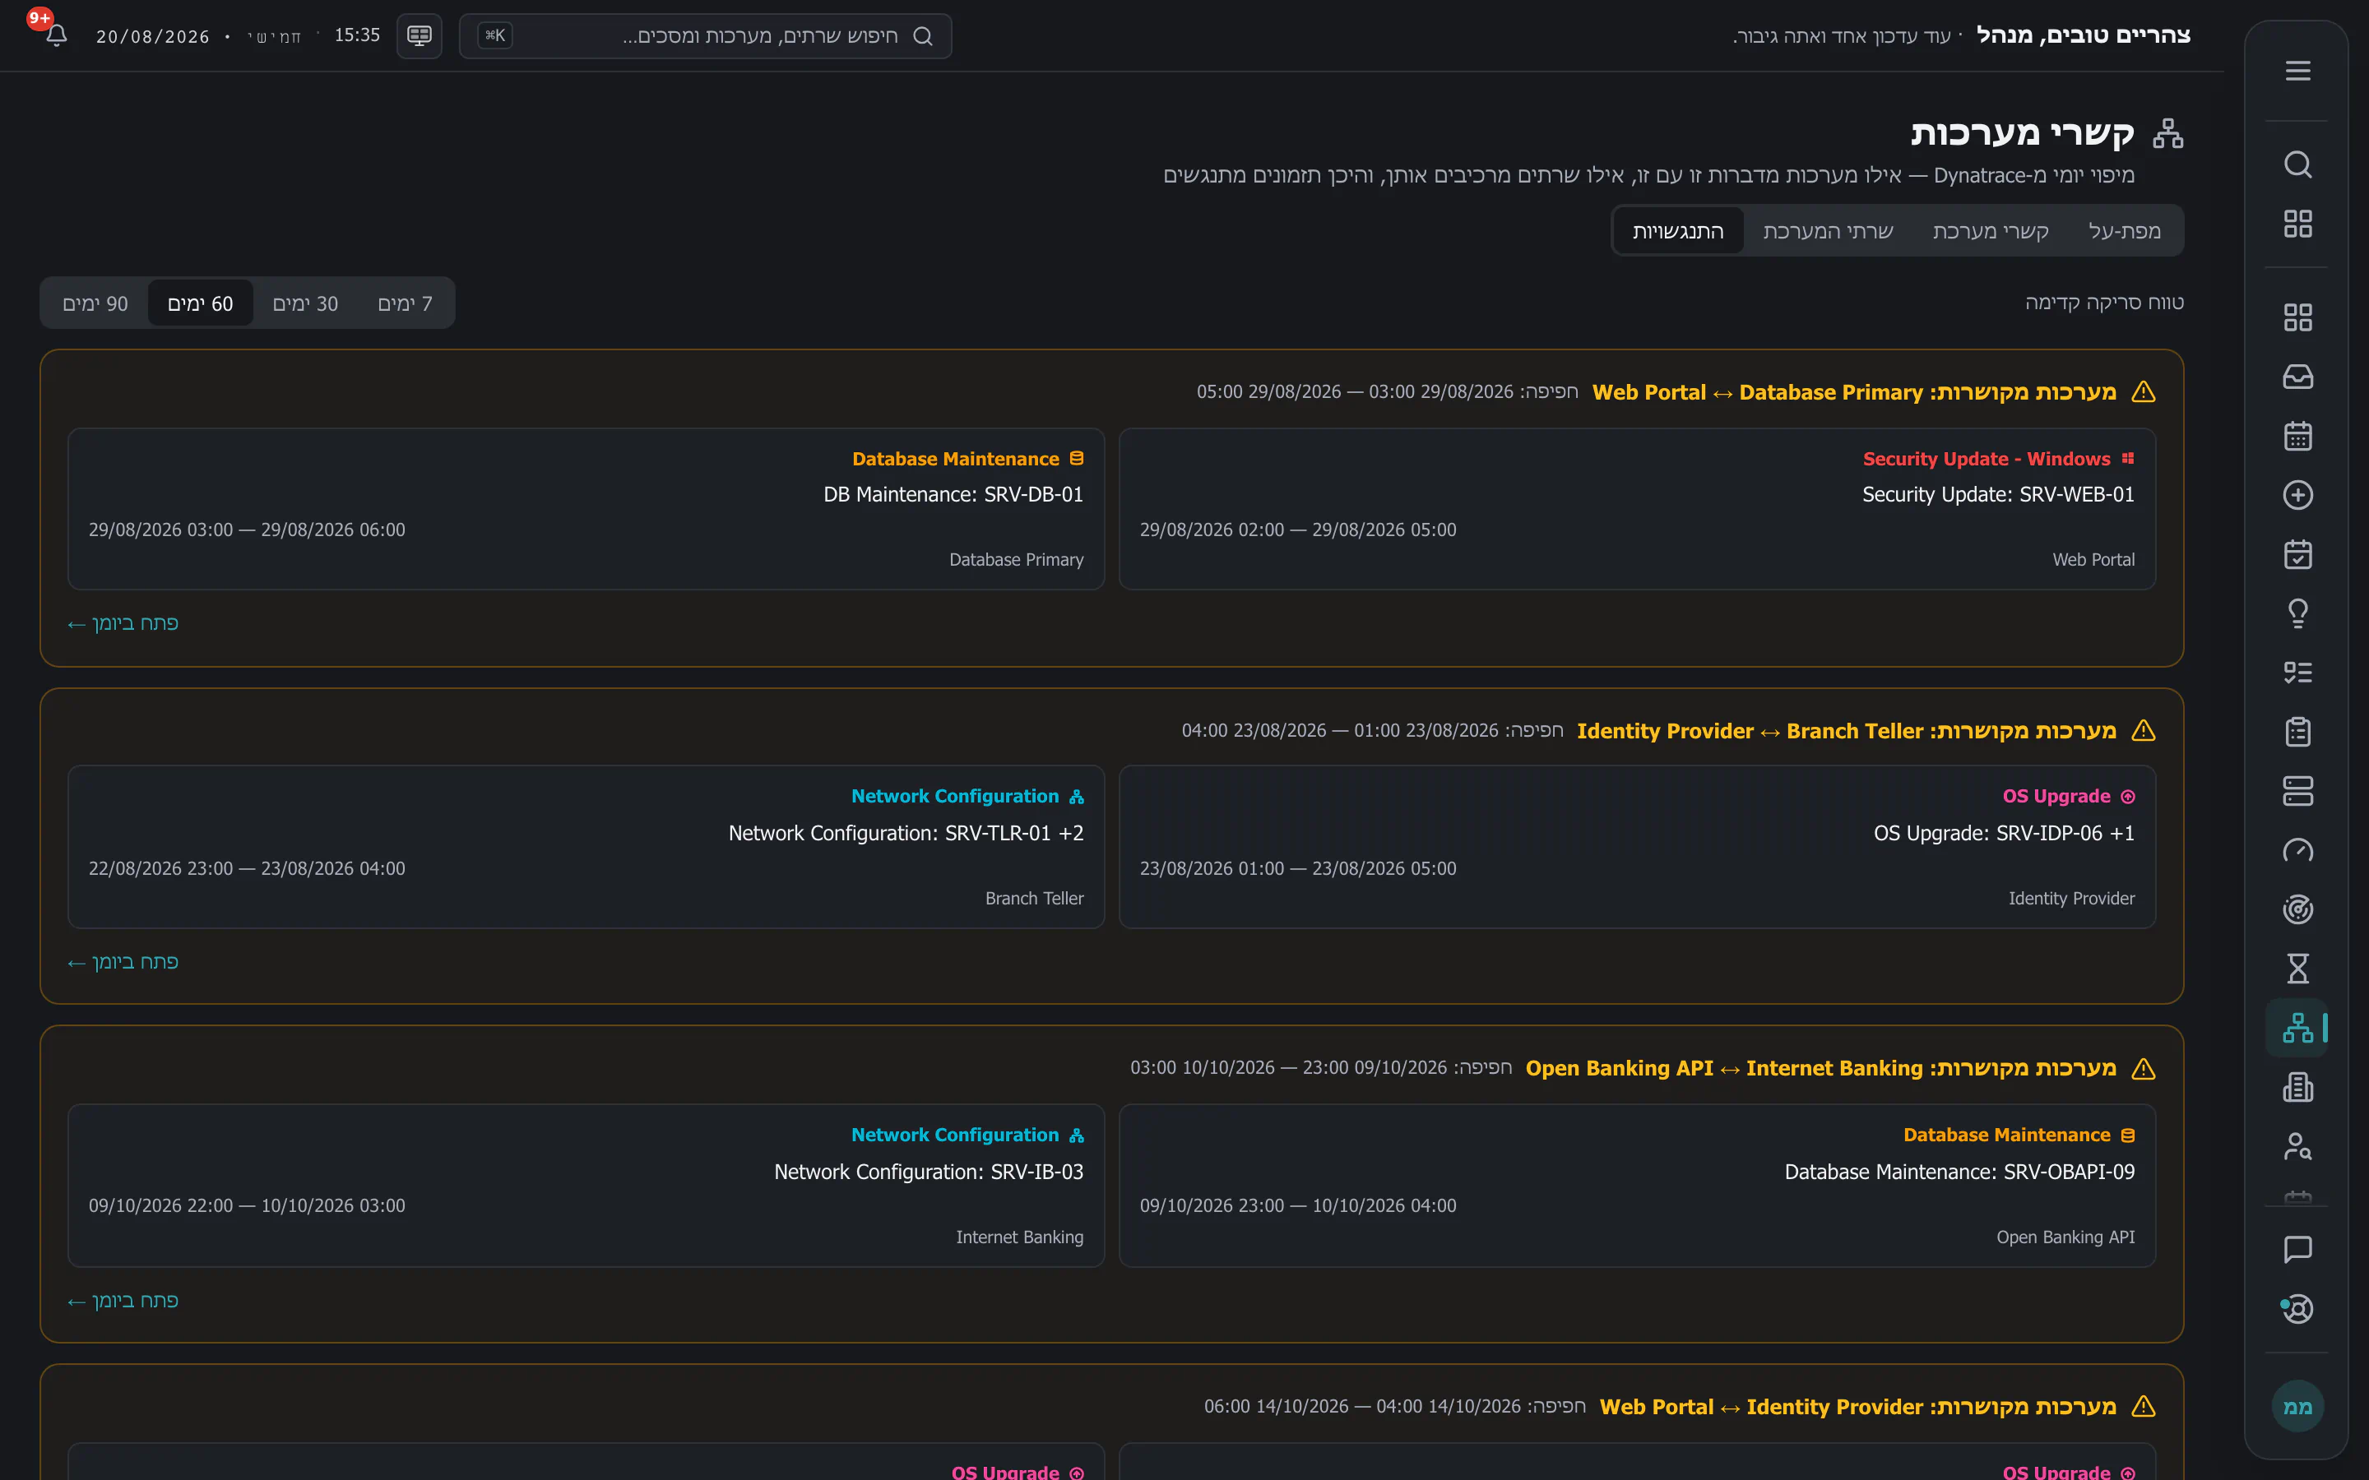Screen dimensions: 2369x1480
Task: Open the OS Upgrade: SRV-IDP-06 +1 event
Action: coord(1637,847)
